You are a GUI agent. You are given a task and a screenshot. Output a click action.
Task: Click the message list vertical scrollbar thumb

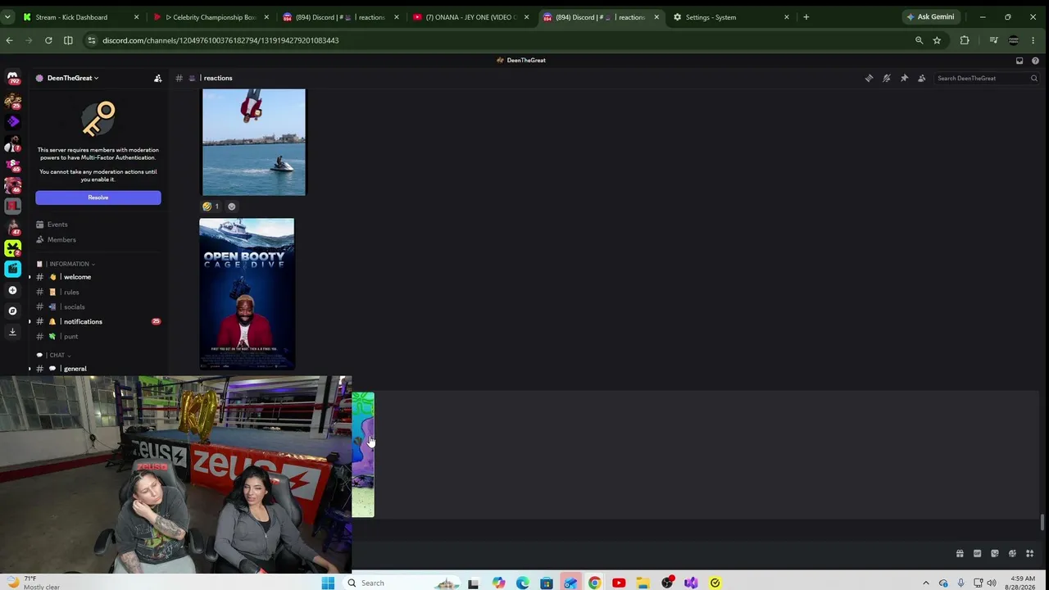1042,523
